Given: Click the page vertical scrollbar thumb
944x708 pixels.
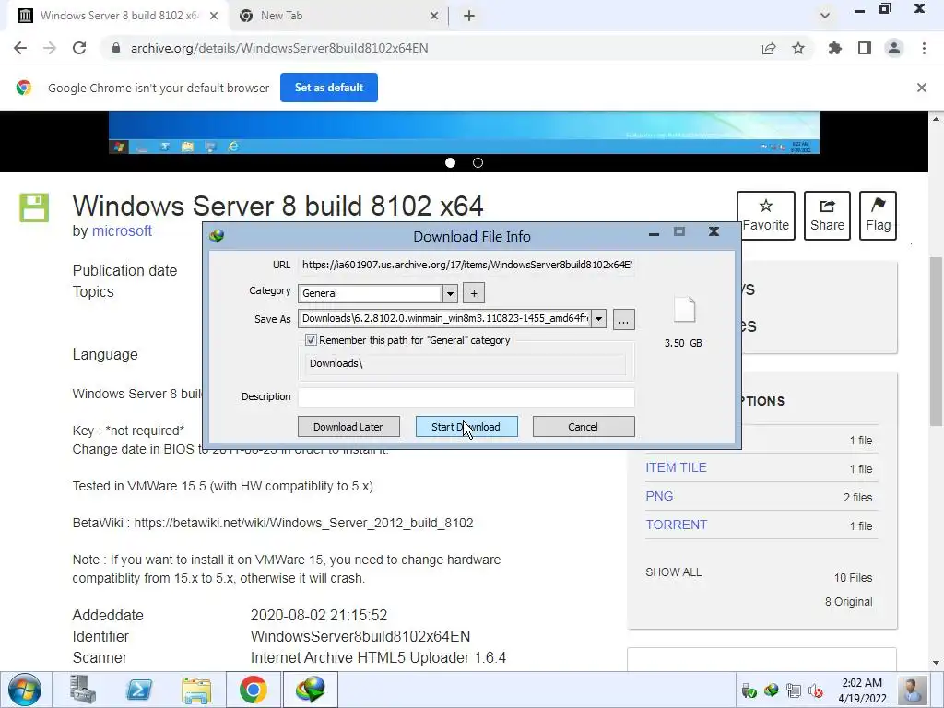Looking at the screenshot, I should [x=937, y=341].
